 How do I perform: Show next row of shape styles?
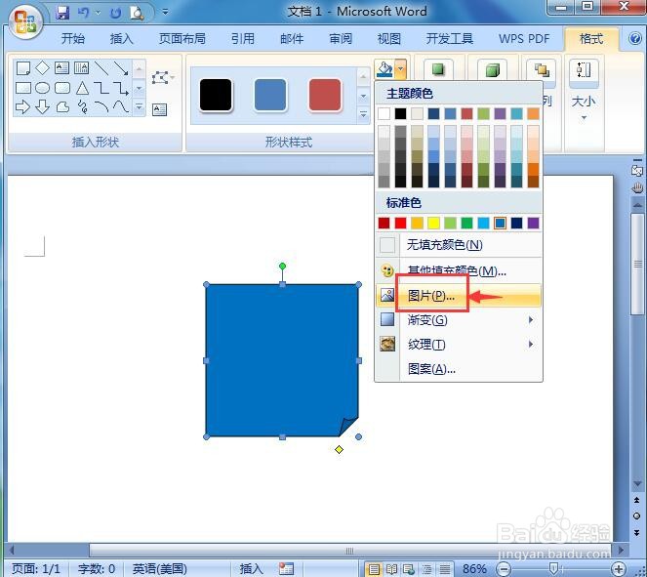point(363,96)
